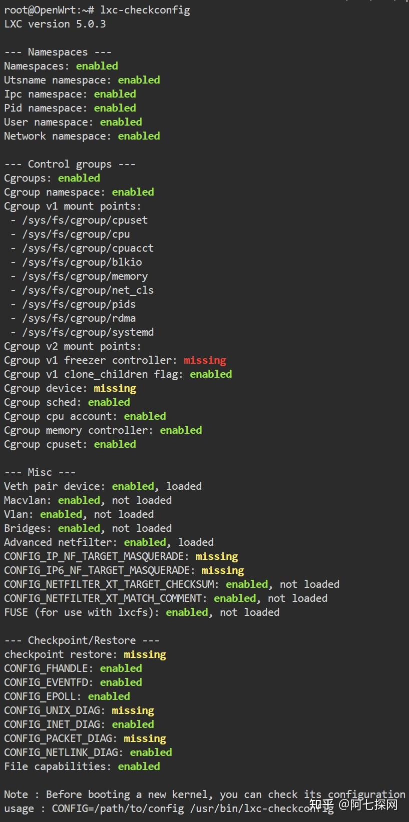
Task: Select the /sys/fs/cgroup/cpuset mount path
Action: 85,220
